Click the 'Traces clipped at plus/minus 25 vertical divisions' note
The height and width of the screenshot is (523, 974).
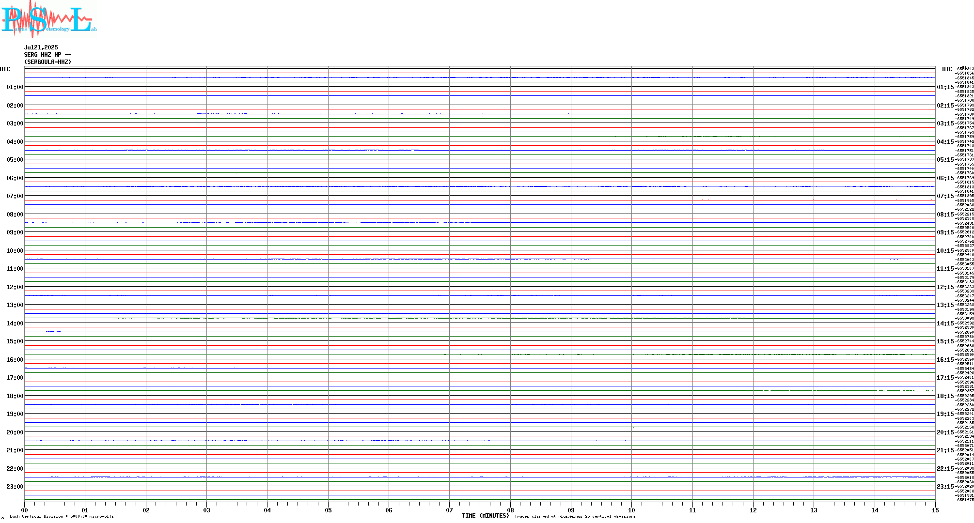tap(575, 516)
